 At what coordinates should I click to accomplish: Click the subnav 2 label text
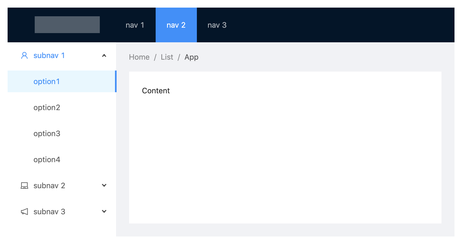point(49,186)
